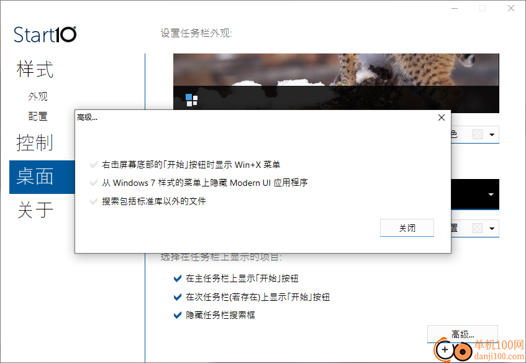The image size is (526, 363).
Task: Close the Start10 main window
Action: coord(511,8)
